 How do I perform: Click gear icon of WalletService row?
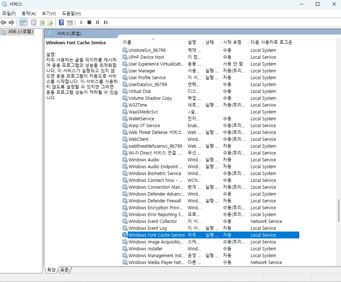[125, 118]
